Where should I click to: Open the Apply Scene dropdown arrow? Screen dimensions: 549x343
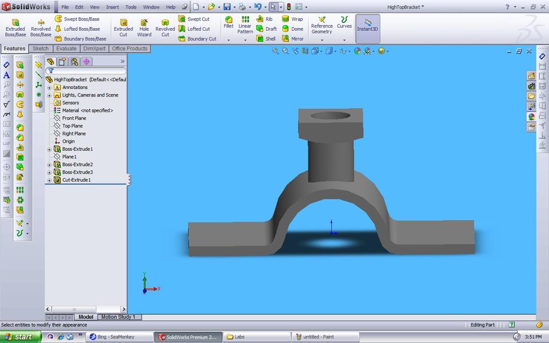pyautogui.click(x=373, y=50)
